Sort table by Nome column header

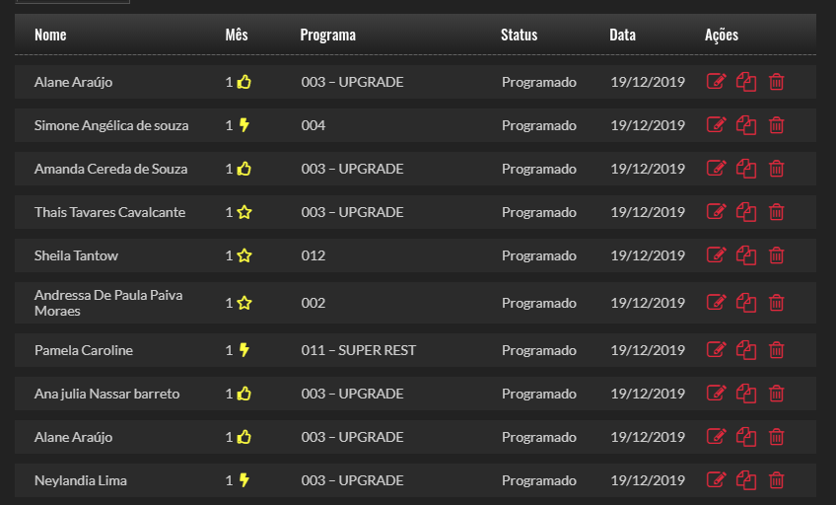50,35
